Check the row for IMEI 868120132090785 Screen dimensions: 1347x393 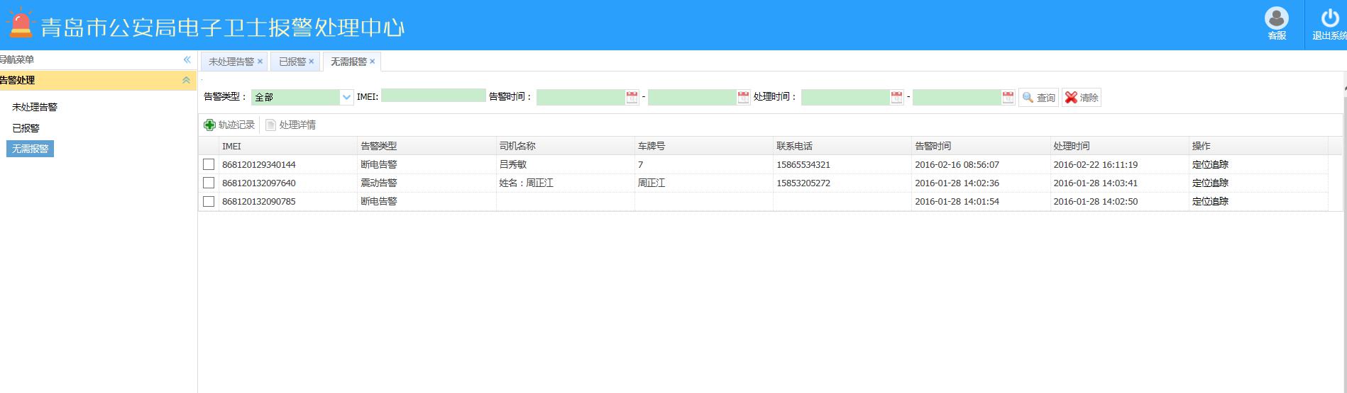tap(209, 201)
